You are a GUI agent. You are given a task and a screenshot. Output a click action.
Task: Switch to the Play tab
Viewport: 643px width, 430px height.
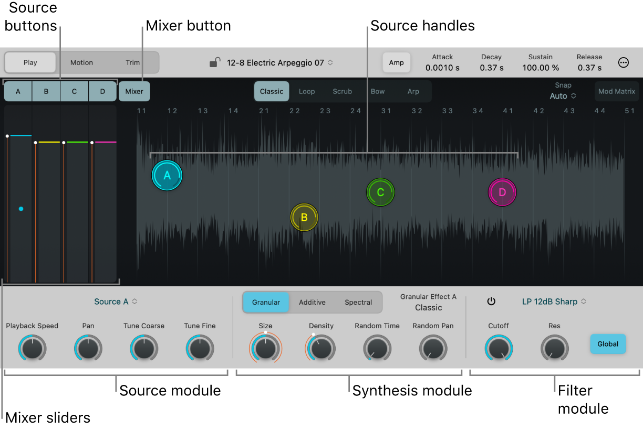30,62
